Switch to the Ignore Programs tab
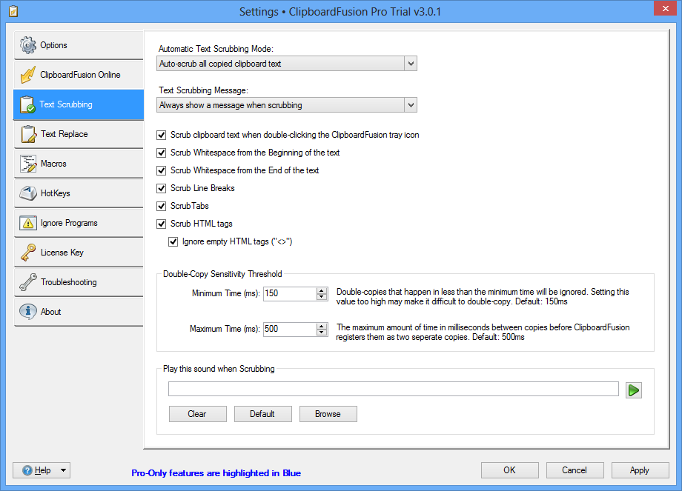Image resolution: width=682 pixels, height=491 pixels. (x=79, y=223)
